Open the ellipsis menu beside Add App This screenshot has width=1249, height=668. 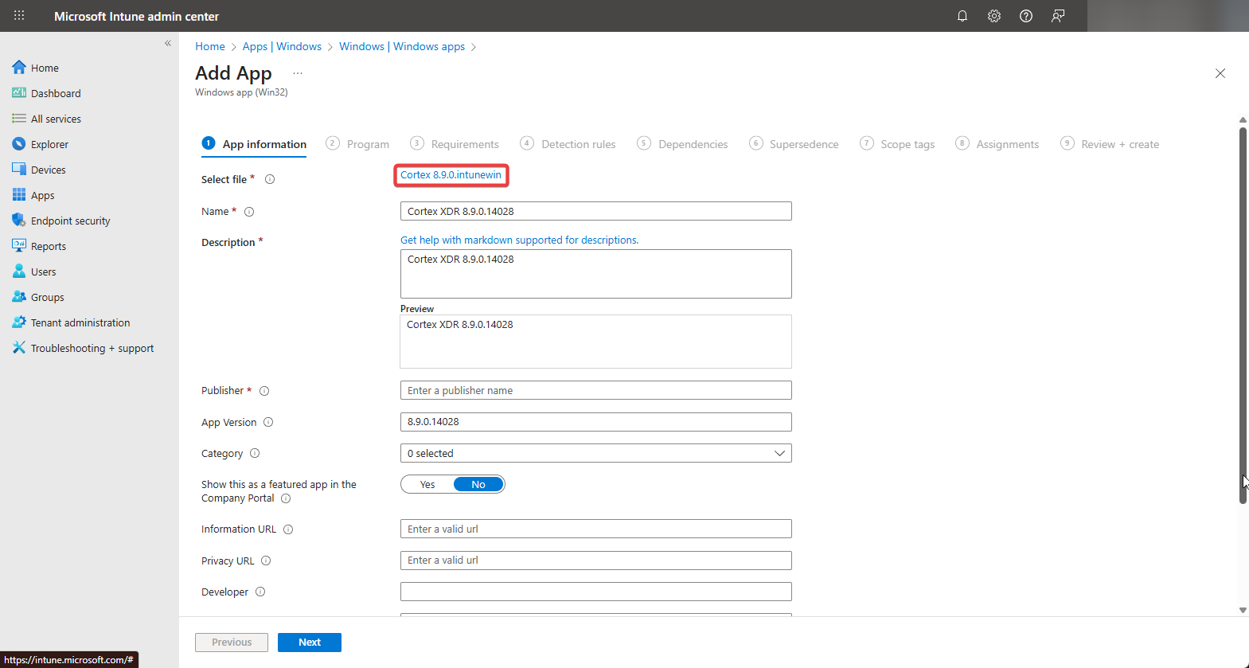[x=298, y=73]
